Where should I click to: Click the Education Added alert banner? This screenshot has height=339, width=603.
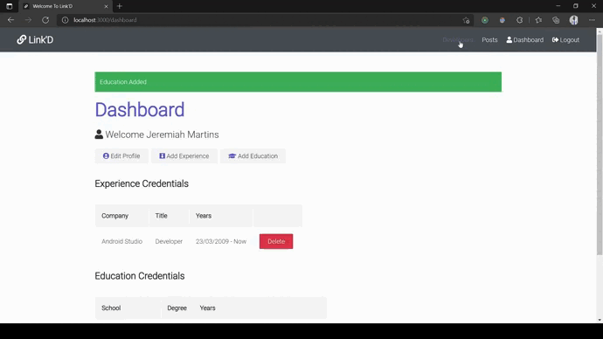[x=298, y=82]
